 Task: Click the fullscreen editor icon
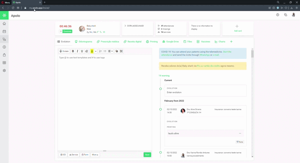tap(121, 51)
